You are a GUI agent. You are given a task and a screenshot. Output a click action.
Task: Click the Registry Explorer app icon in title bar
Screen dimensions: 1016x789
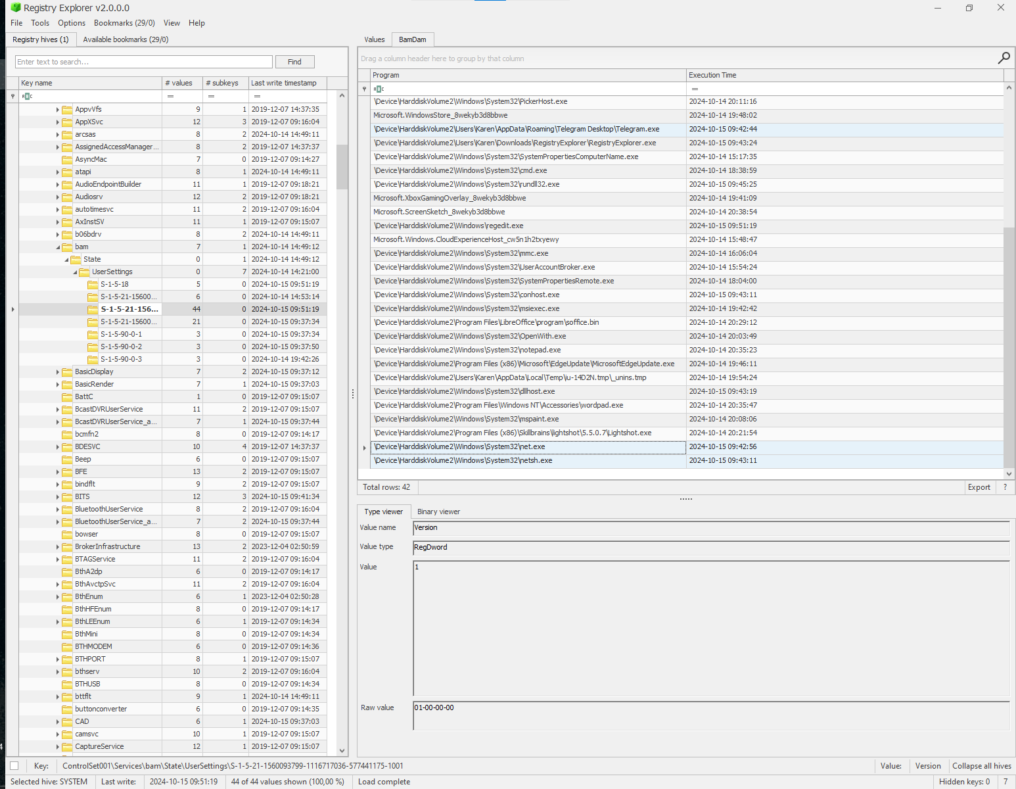click(16, 8)
